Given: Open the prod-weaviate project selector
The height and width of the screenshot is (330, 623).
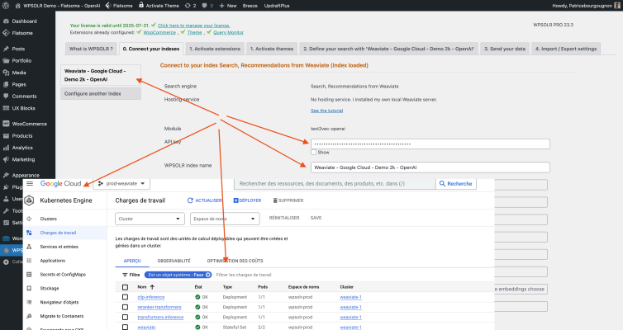Looking at the screenshot, I should [x=121, y=184].
